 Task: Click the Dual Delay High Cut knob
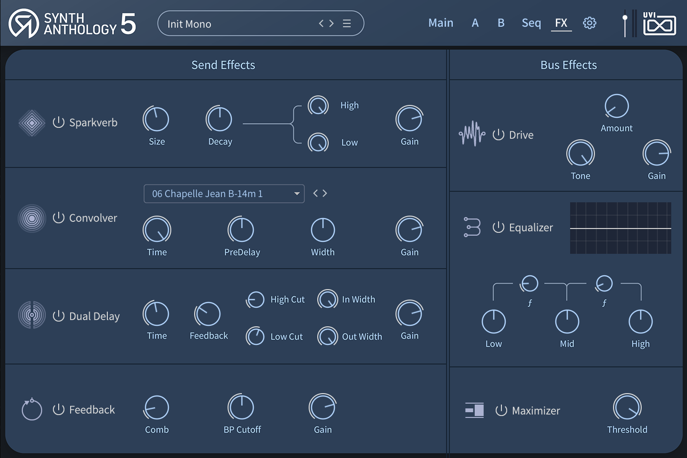click(256, 300)
